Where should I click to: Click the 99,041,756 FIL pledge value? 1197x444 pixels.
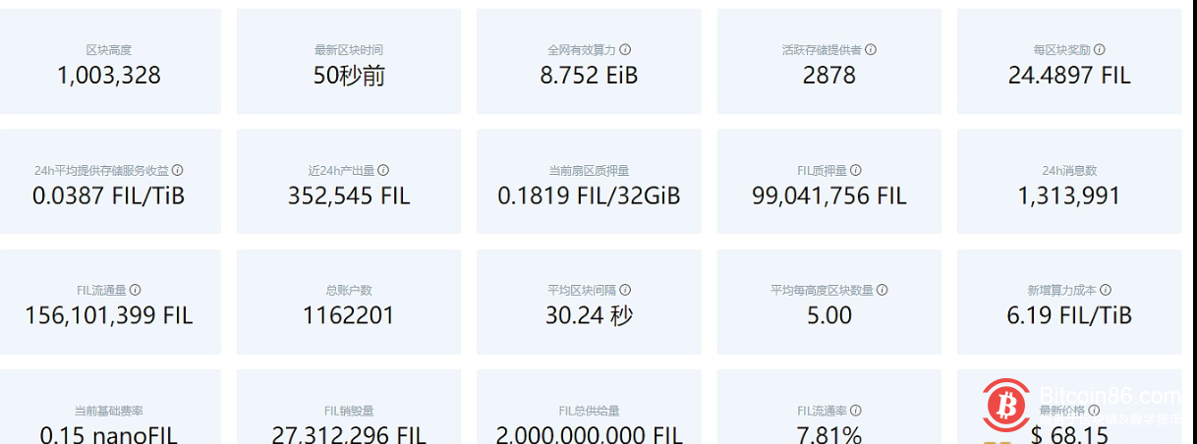pyautogui.click(x=829, y=195)
